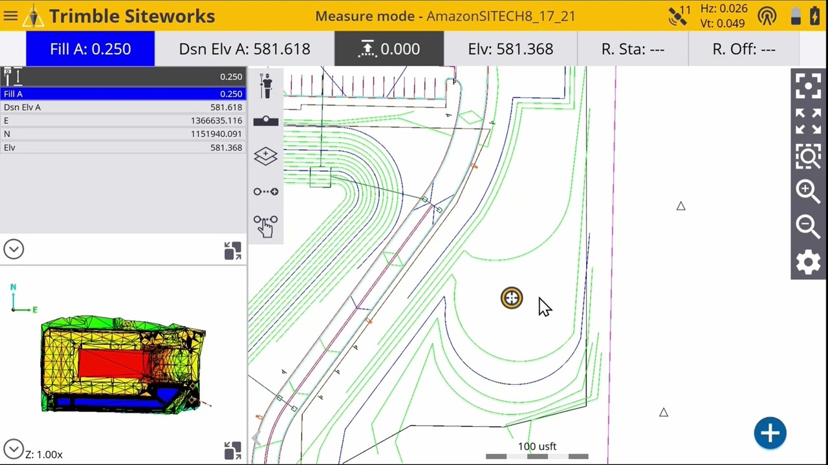Click the Elv 581.368 panel row

(x=123, y=148)
